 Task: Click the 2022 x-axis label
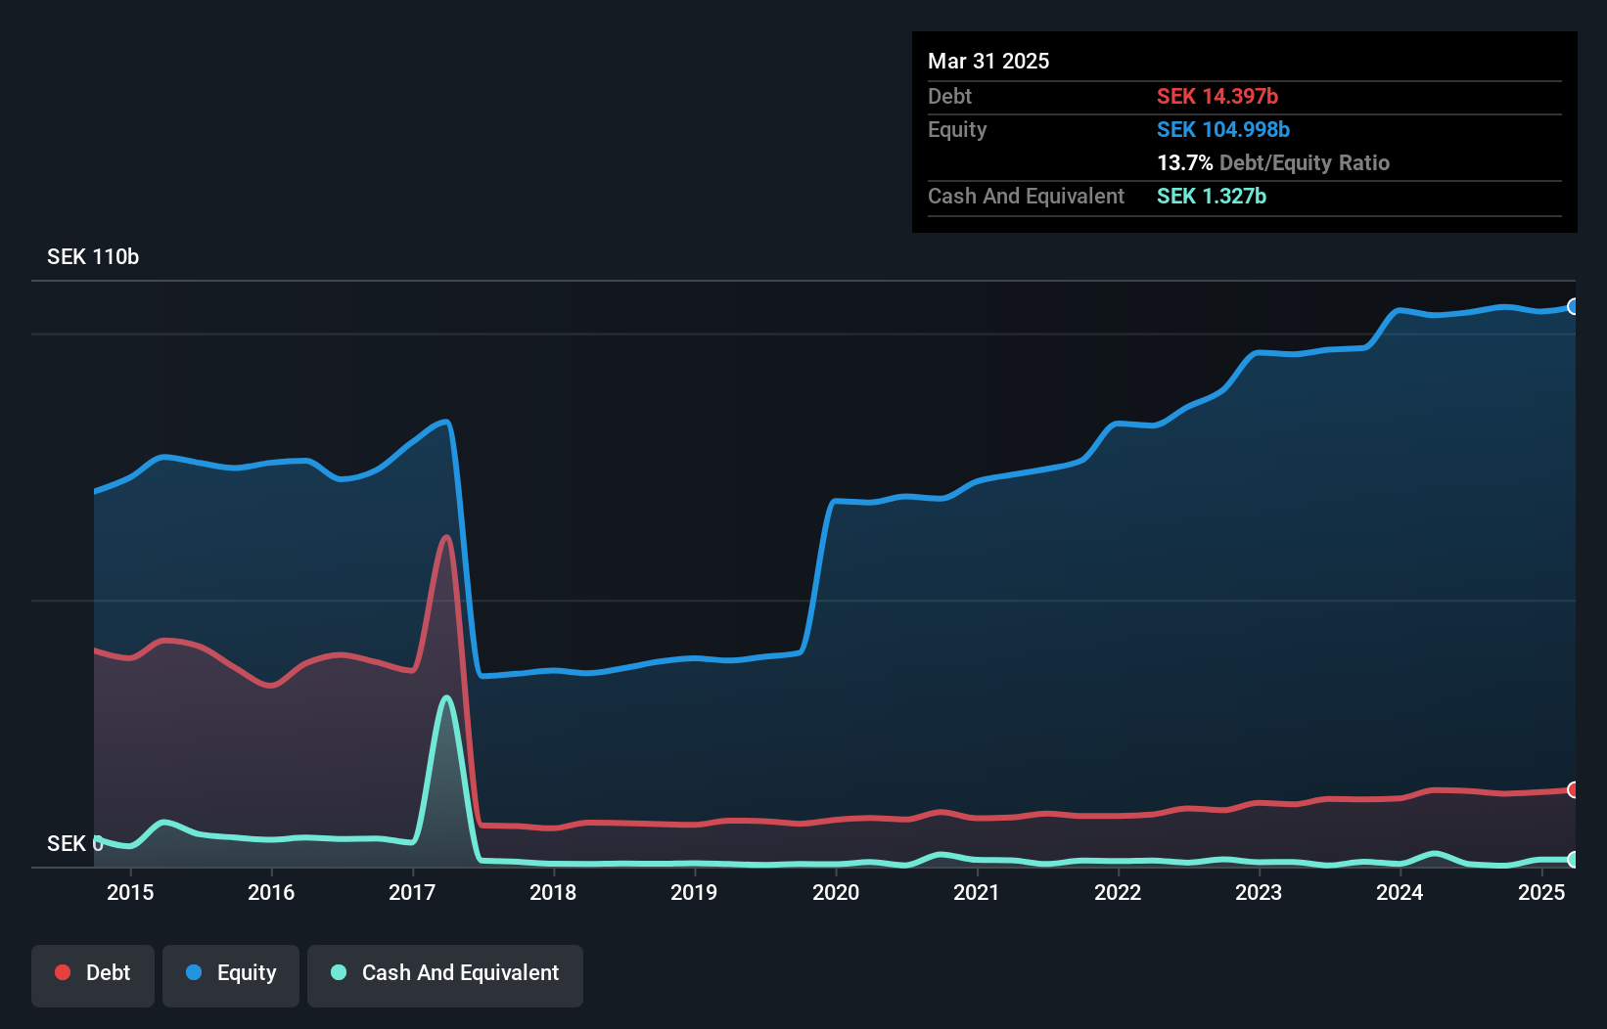pyautogui.click(x=1118, y=892)
